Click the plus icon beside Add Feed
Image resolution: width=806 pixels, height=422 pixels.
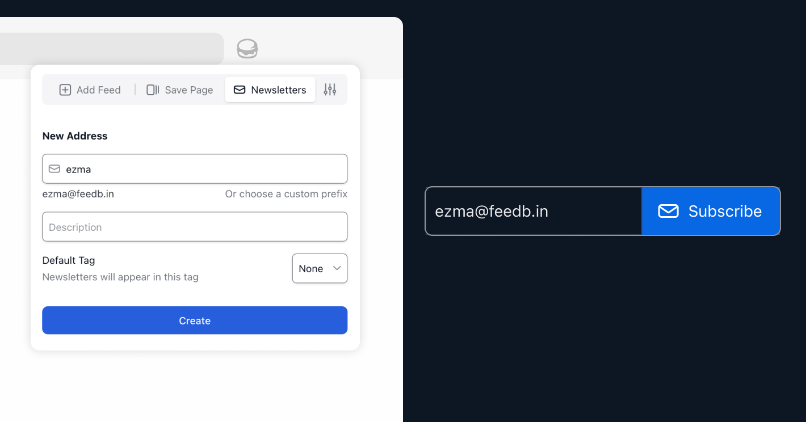tap(65, 90)
